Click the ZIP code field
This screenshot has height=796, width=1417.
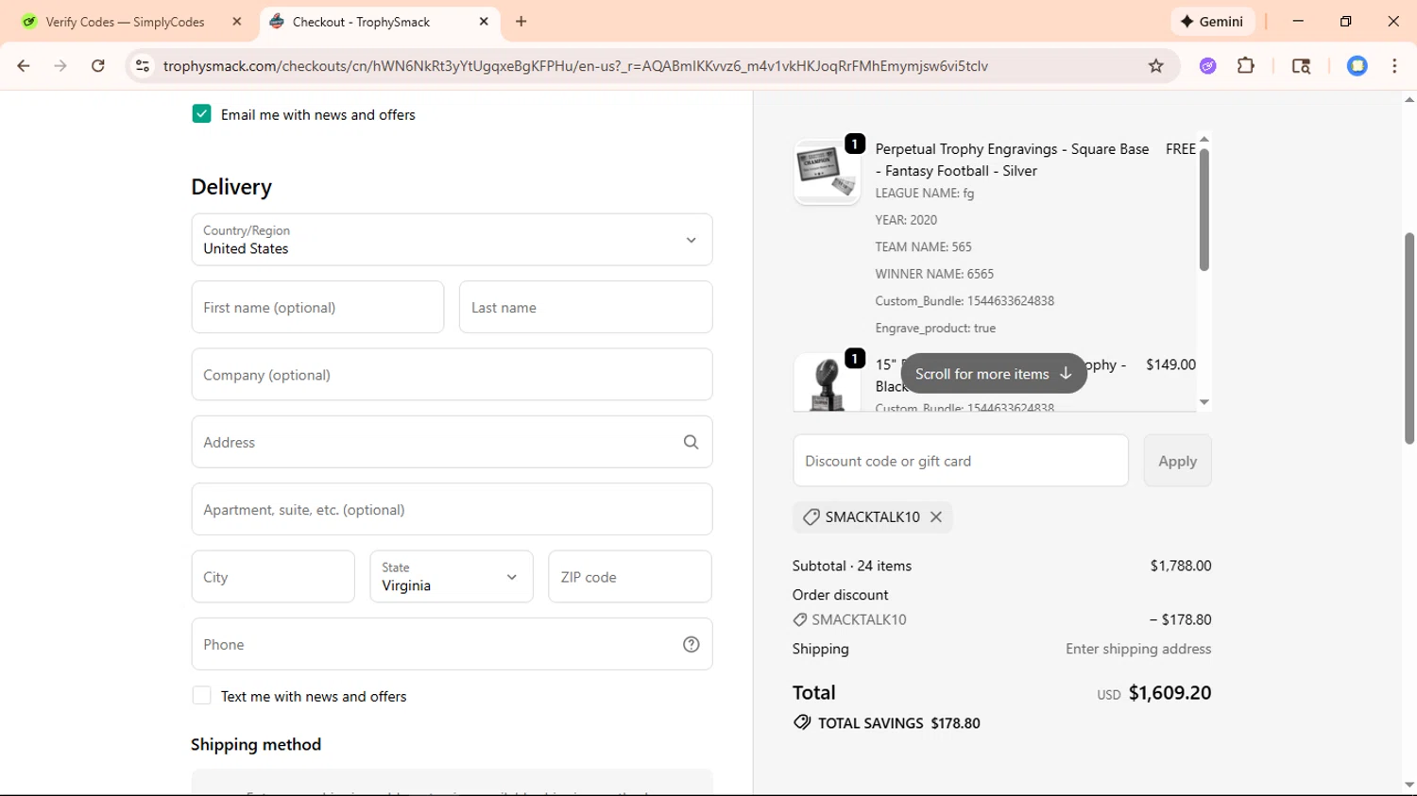(x=630, y=577)
